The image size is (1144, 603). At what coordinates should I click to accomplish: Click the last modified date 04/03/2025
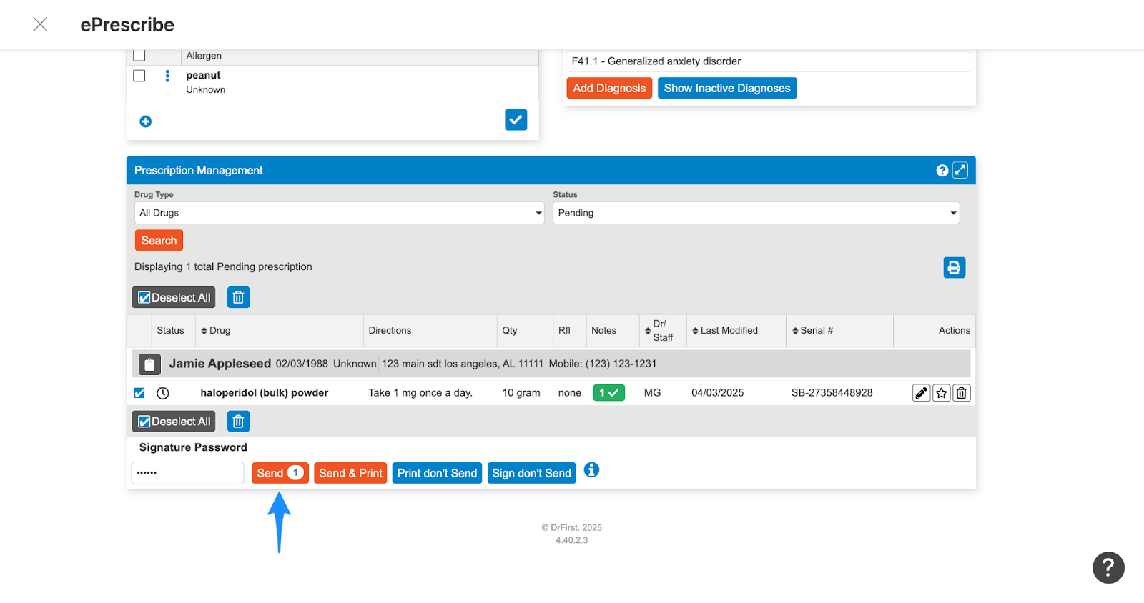pos(718,393)
